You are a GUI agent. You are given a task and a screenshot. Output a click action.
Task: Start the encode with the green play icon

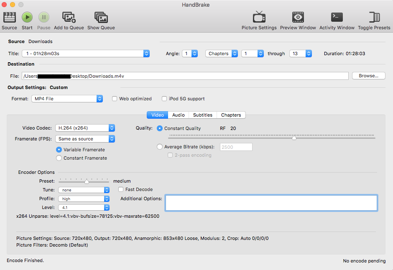click(27, 18)
